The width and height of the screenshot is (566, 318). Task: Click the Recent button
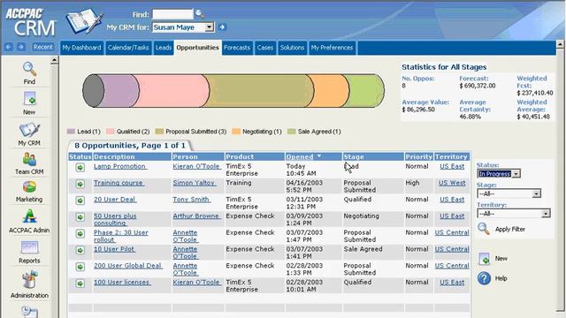[43, 47]
